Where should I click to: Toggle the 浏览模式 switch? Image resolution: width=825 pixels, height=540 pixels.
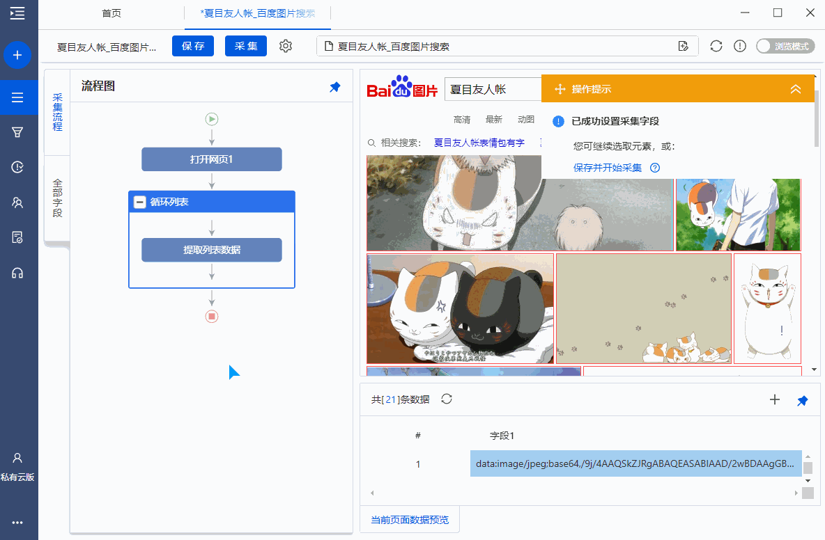point(785,46)
